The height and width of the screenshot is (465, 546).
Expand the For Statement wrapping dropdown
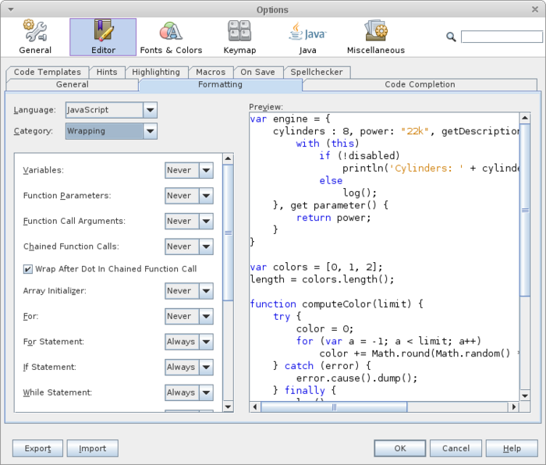206,342
